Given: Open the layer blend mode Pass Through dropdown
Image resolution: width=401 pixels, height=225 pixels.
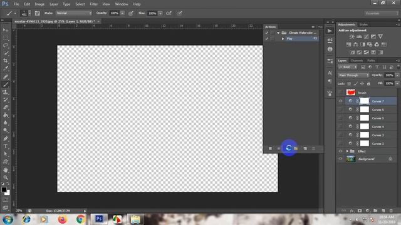Looking at the screenshot, I should click(x=353, y=75).
